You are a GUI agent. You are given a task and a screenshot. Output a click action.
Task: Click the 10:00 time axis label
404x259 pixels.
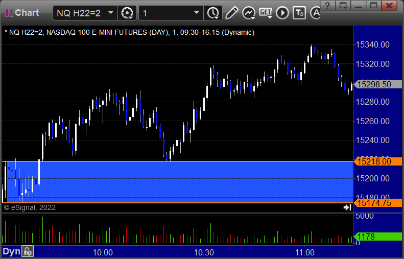103,252
